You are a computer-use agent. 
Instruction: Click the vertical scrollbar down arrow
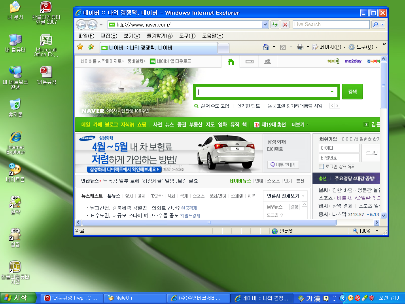pos(383,215)
